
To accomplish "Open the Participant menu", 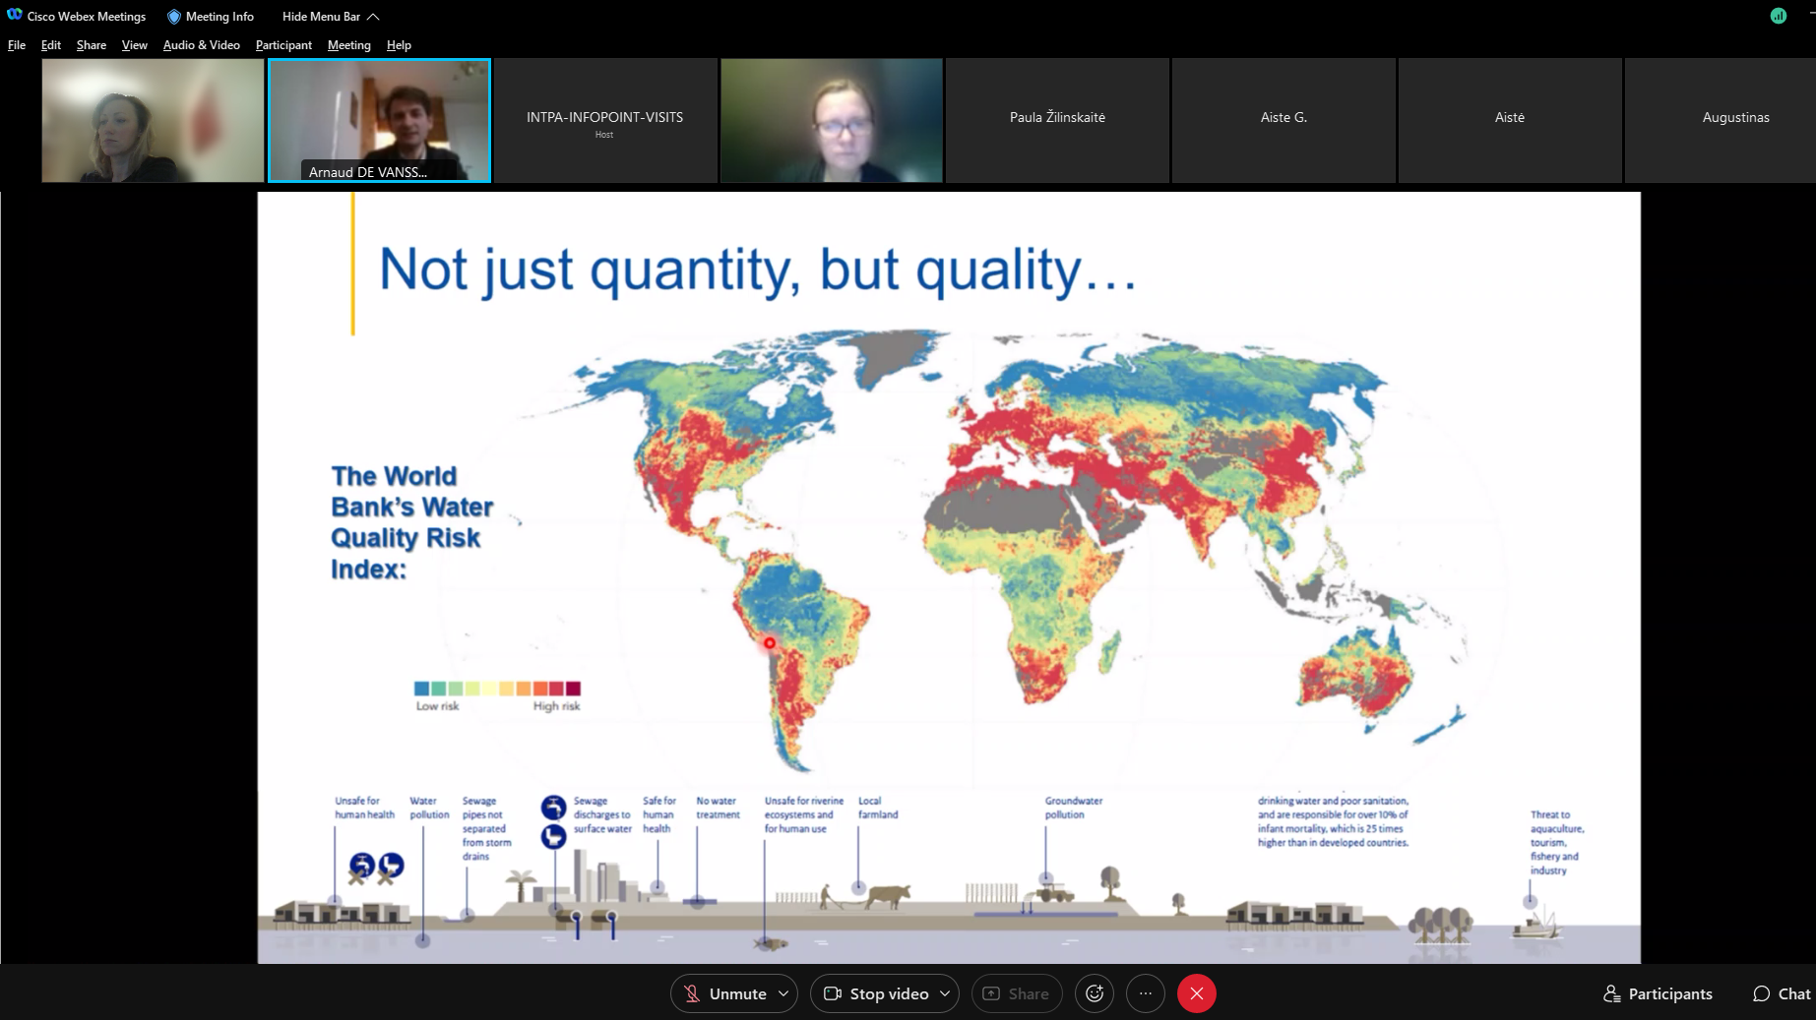I will point(283,45).
